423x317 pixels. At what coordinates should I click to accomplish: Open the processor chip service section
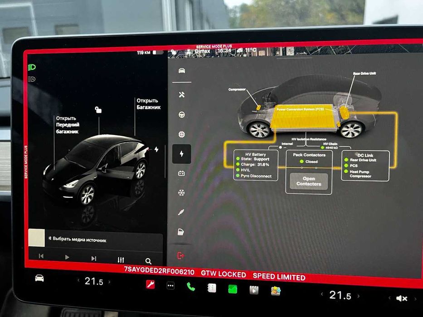click(x=181, y=134)
